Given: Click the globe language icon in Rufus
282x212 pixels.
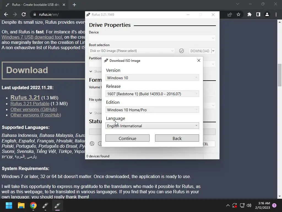Looking at the screenshot, I should tap(92, 144).
